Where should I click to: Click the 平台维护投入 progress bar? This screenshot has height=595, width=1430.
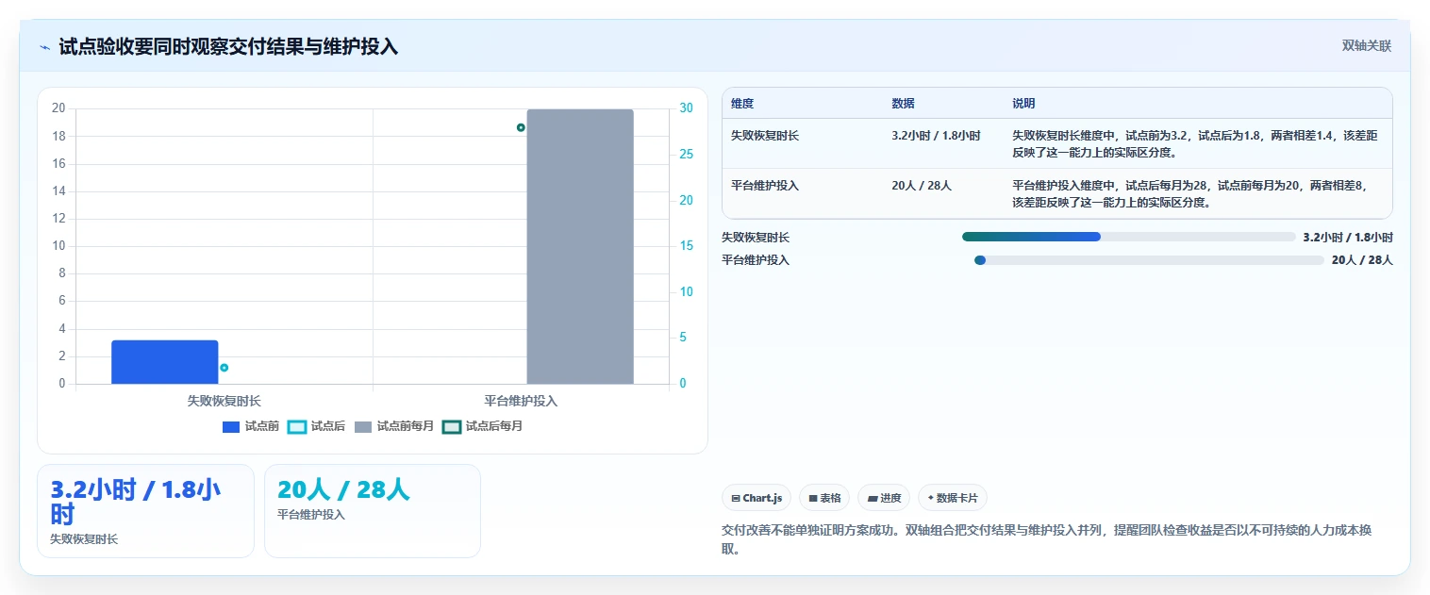1149,260
